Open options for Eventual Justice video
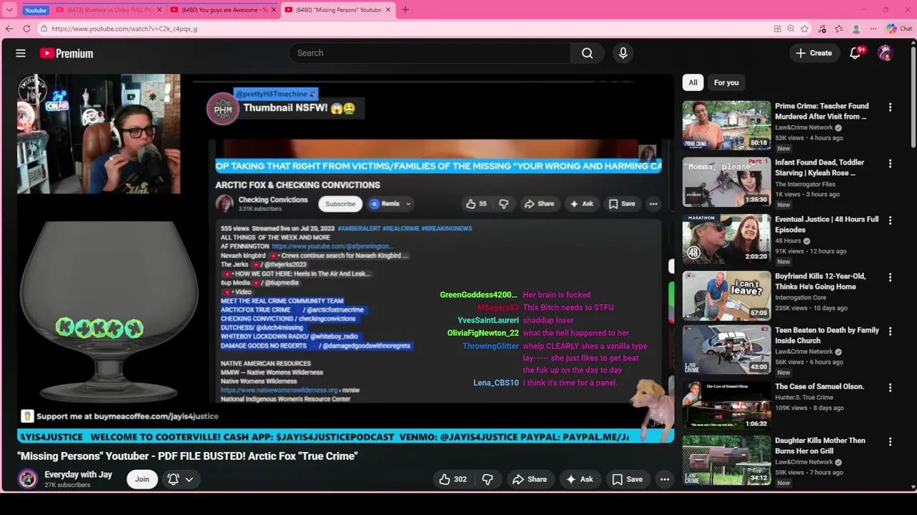Viewport: 917px width, 515px height. click(x=890, y=220)
